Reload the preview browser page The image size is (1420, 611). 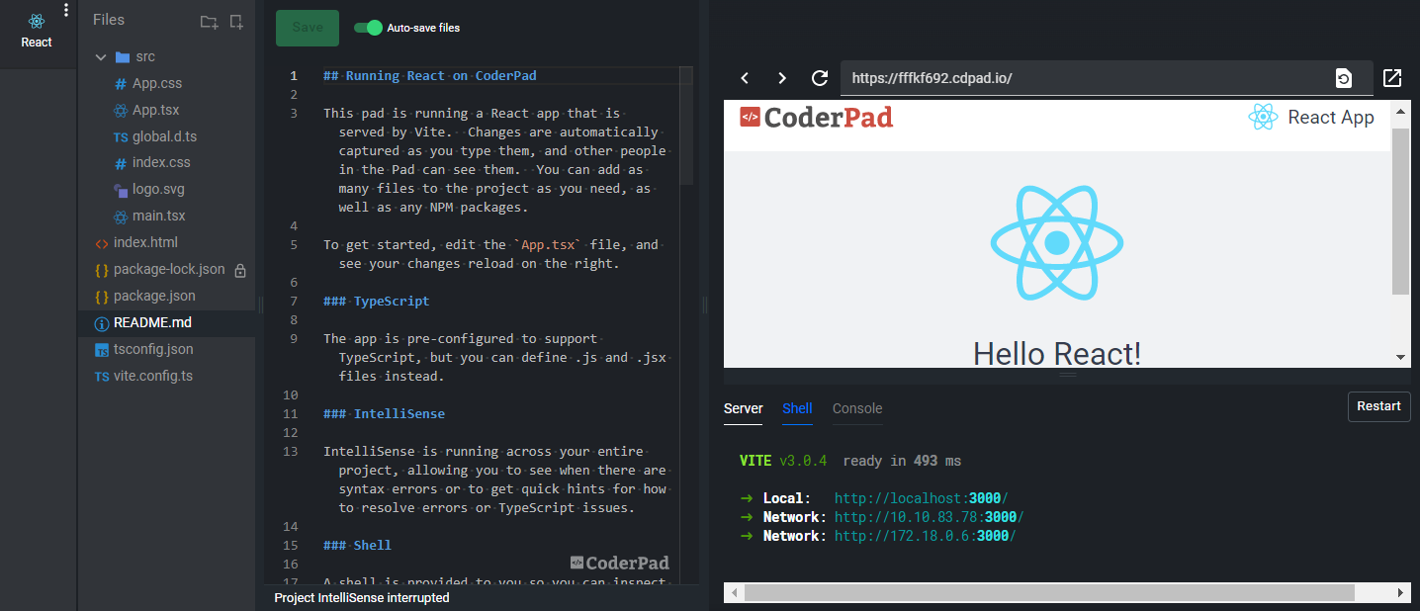(x=820, y=77)
